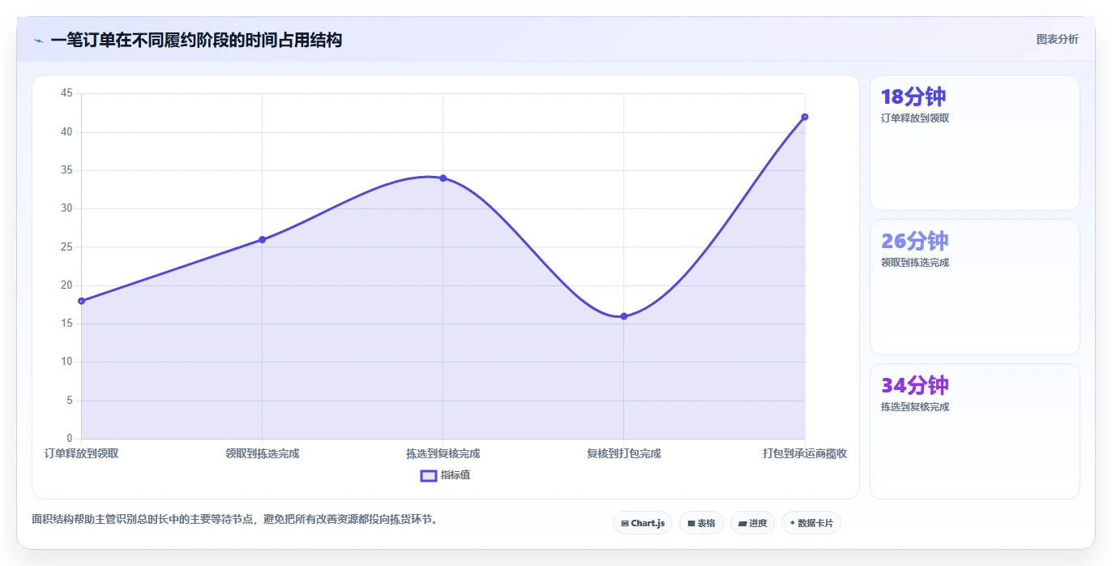Click x-axis label 拣选到复核完成
1112x566 pixels.
[x=443, y=453]
